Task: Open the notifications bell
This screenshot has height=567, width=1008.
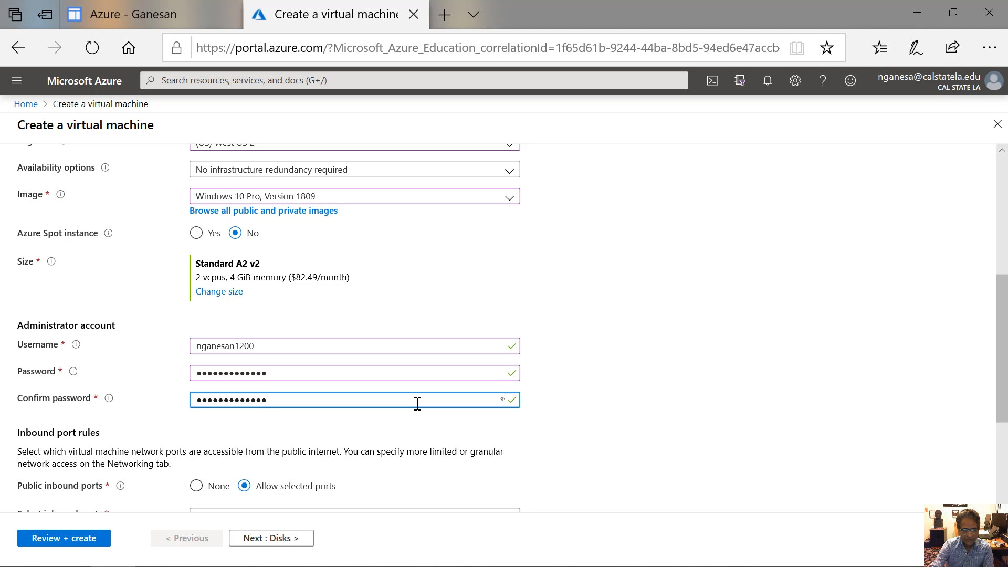Action: pos(768,80)
